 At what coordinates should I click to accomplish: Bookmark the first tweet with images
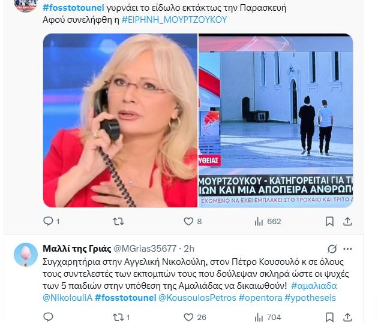pyautogui.click(x=329, y=221)
